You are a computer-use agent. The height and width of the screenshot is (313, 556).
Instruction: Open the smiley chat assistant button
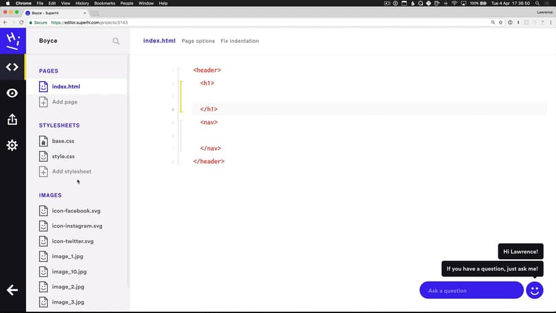pos(535,290)
